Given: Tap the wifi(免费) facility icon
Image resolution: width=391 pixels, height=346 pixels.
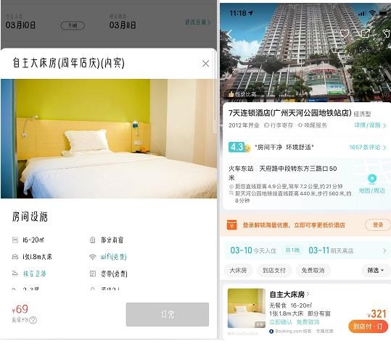Looking at the screenshot, I should click(93, 257).
